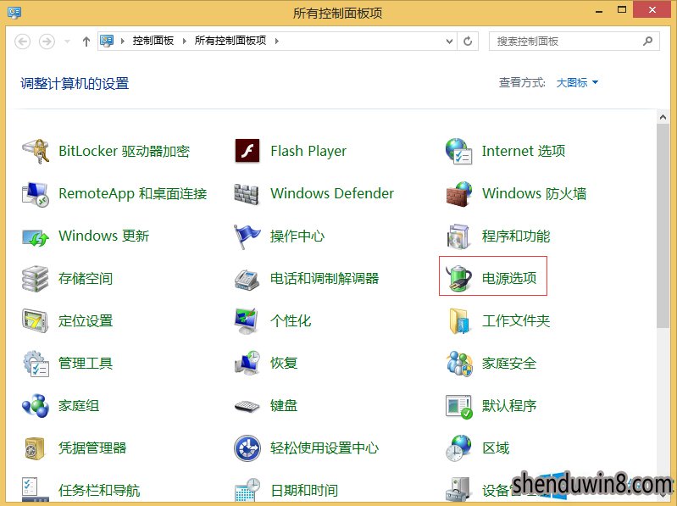677x506 pixels.
Task: Click the Flash Player text link
Action: pos(308,151)
